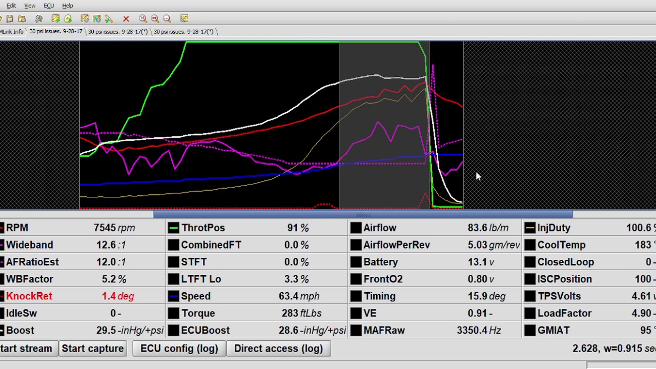Click the black Airflow color swatch
656x369 pixels.
(356, 228)
